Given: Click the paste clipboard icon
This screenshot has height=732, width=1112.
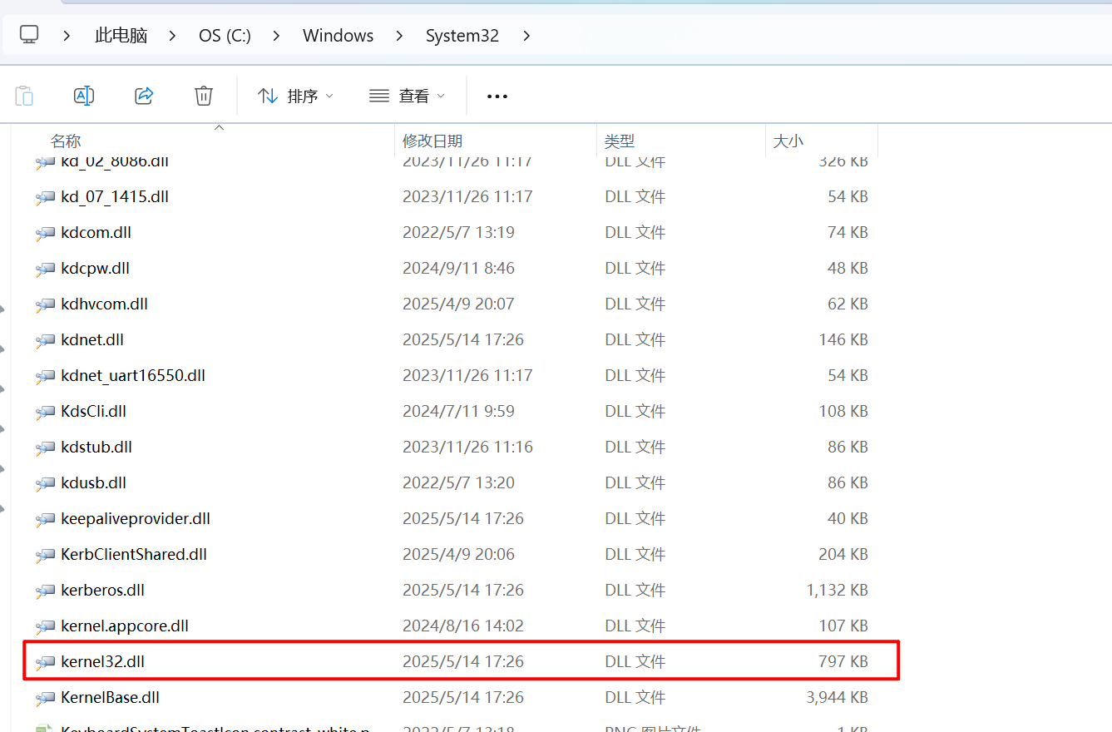Looking at the screenshot, I should point(25,96).
